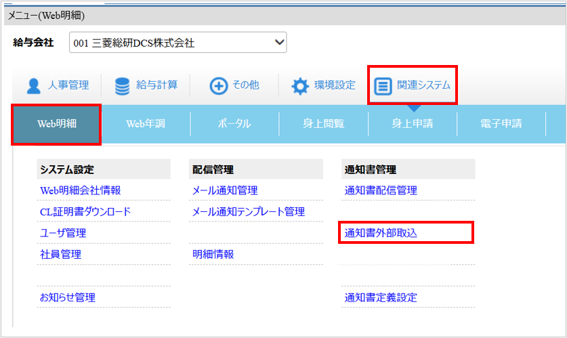
Task: Open the 明細情報 link
Action: click(213, 255)
